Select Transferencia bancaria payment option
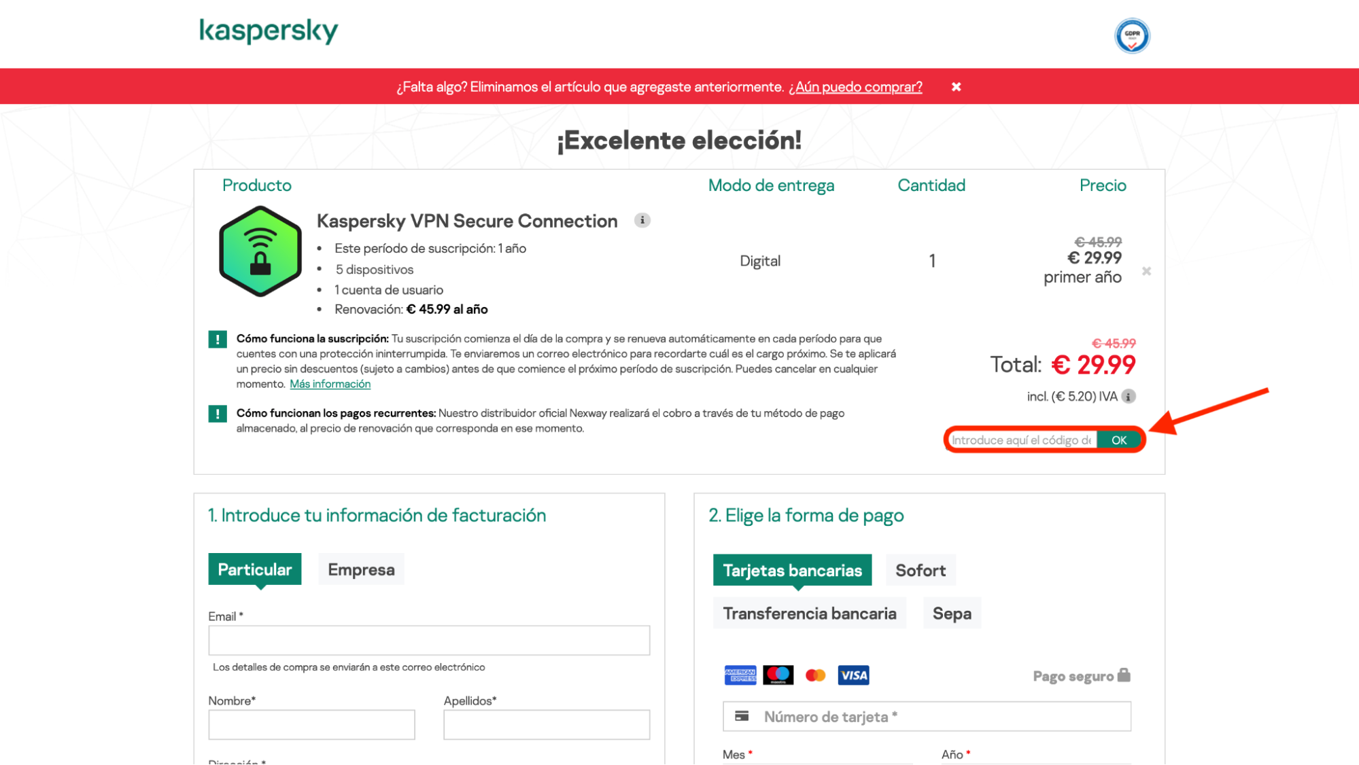Image resolution: width=1359 pixels, height=765 pixels. tap(808, 614)
